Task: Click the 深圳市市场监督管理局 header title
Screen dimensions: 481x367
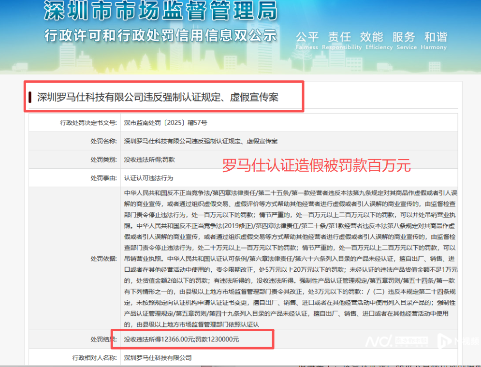Action: 160,11
